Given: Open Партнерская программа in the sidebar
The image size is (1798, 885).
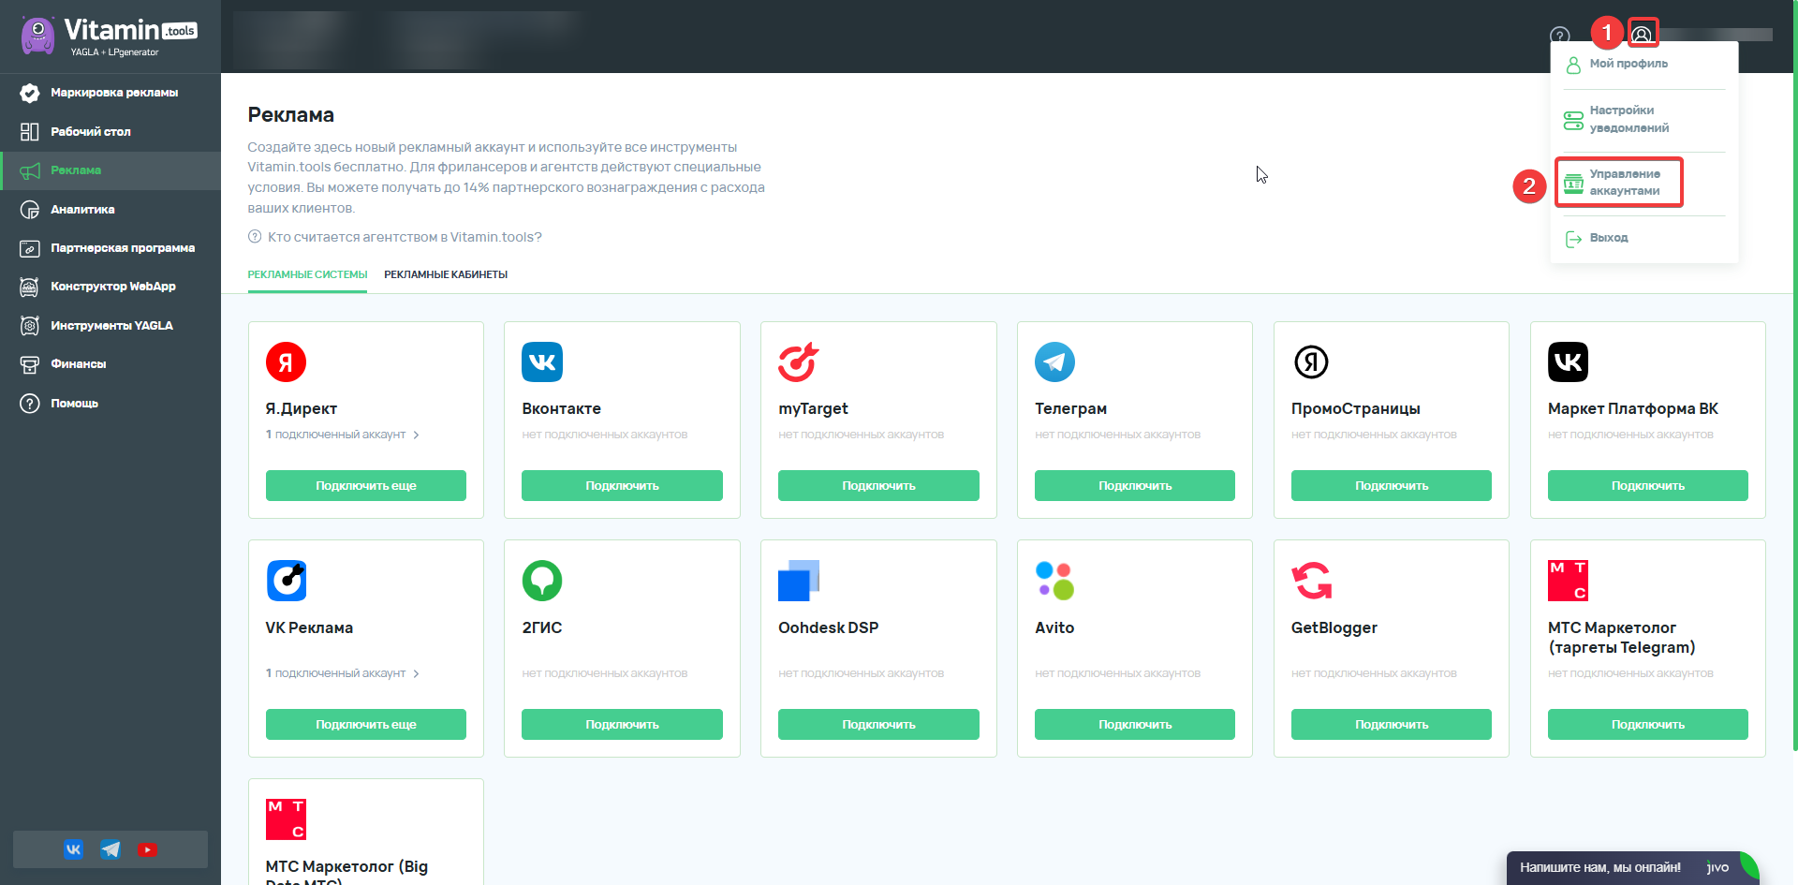Looking at the screenshot, I should point(111,248).
